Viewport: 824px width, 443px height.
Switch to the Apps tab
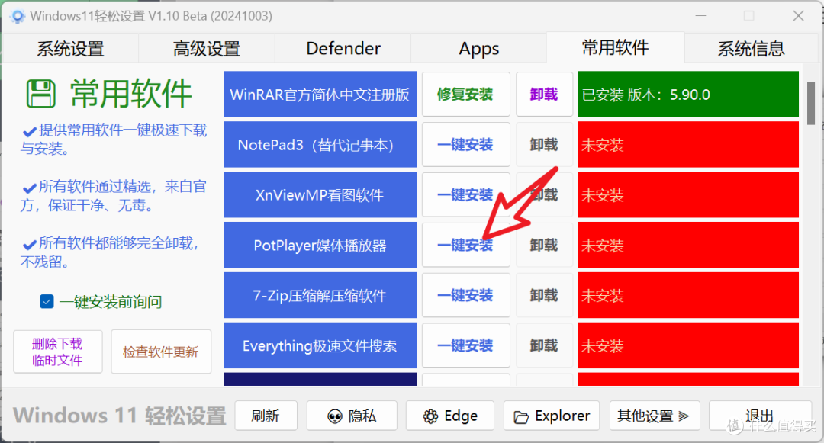[478, 49]
